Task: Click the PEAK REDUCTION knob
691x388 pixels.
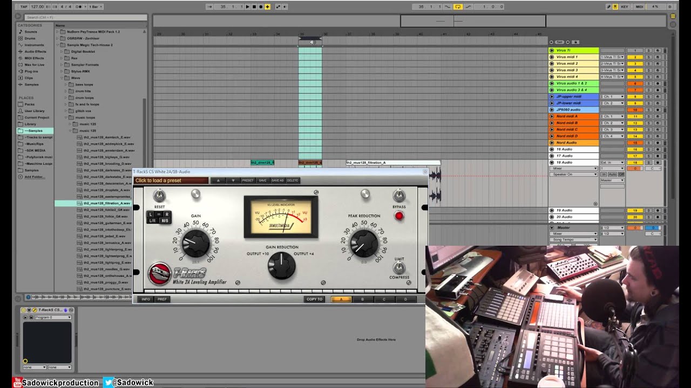Action: (x=364, y=243)
